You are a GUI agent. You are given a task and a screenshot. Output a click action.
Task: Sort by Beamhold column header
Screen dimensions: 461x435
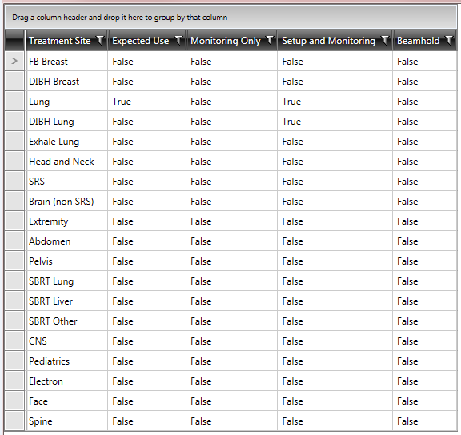418,41
